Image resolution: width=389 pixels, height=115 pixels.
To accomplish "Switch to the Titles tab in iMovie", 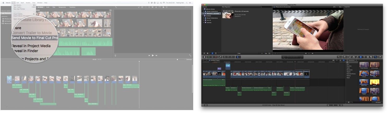I will (x=54, y=7).
